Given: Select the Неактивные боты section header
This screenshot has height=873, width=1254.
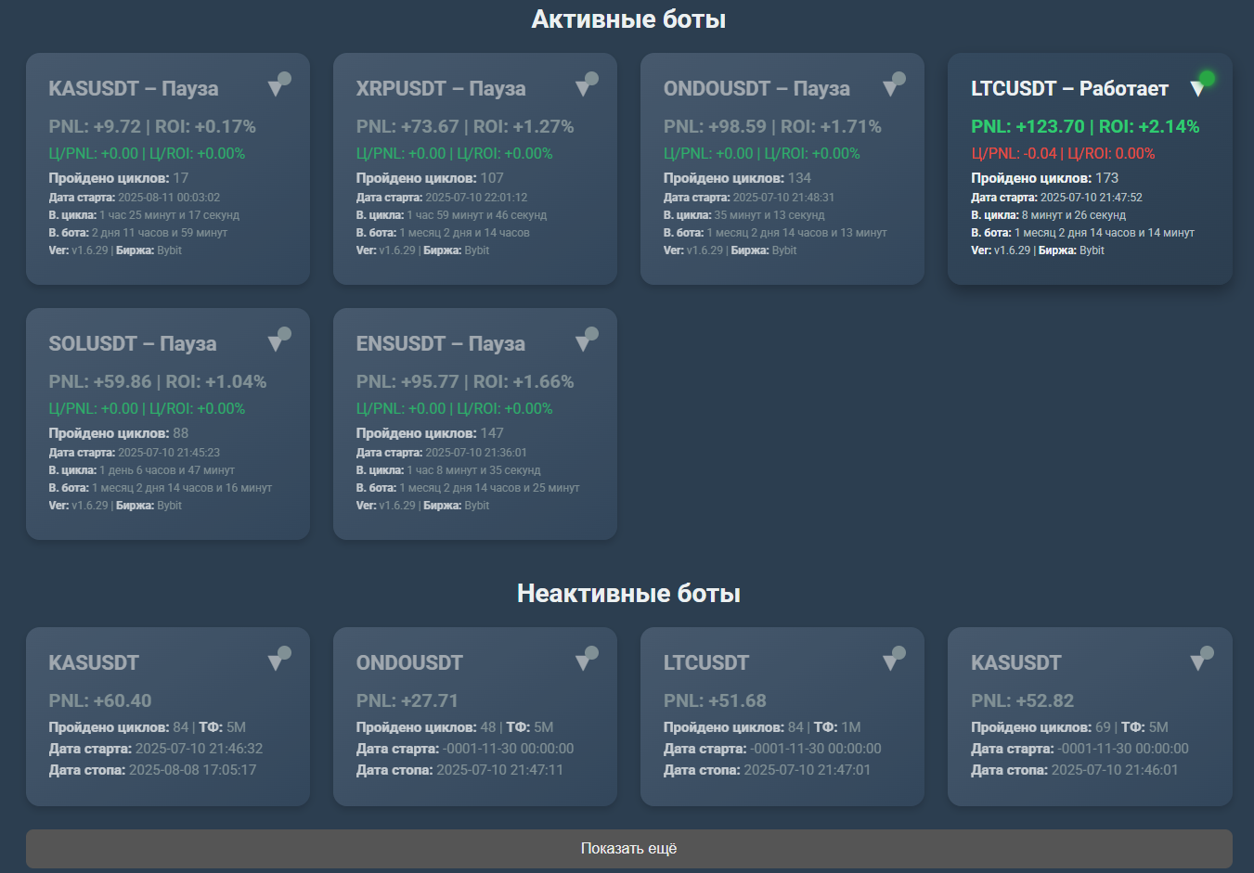Looking at the screenshot, I should tap(627, 592).
